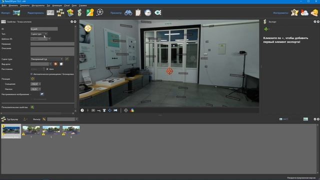Click the description text area
The height and width of the screenshot is (180, 320).
coord(52,51)
